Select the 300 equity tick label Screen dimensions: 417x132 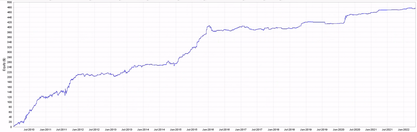coord(9,52)
